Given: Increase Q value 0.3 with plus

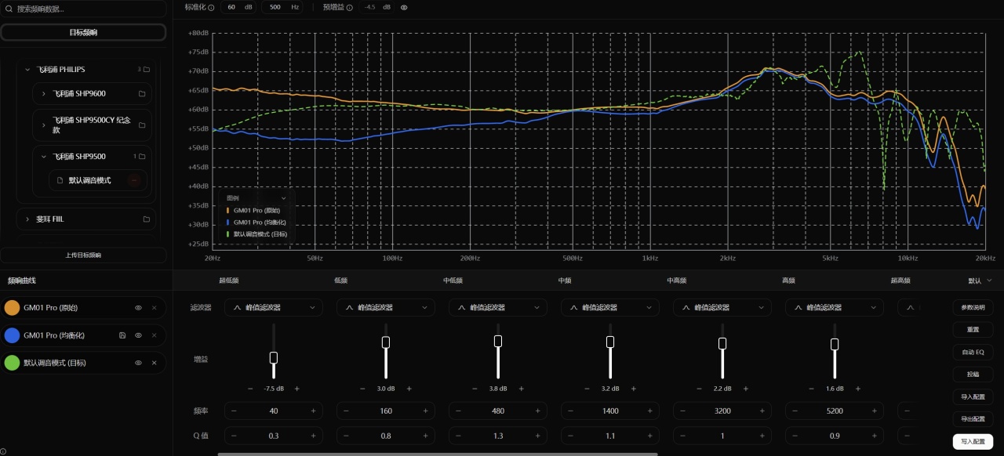Looking at the screenshot, I should [313, 436].
